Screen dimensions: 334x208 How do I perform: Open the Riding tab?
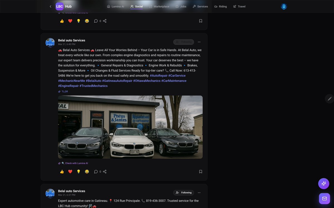[x=220, y=6]
